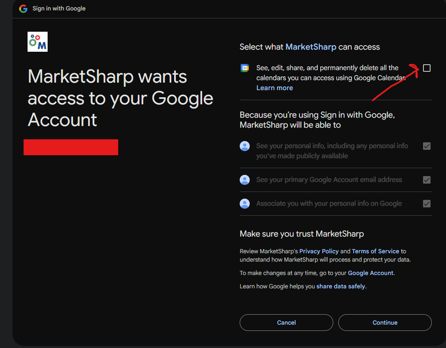Click profile icon beside primary email permission
This screenshot has height=348, width=446.
[x=245, y=180]
